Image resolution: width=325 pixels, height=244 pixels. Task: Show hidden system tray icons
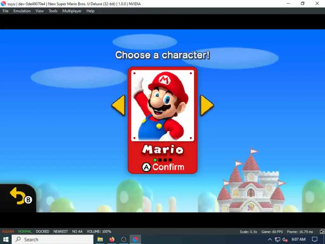click(x=270, y=240)
